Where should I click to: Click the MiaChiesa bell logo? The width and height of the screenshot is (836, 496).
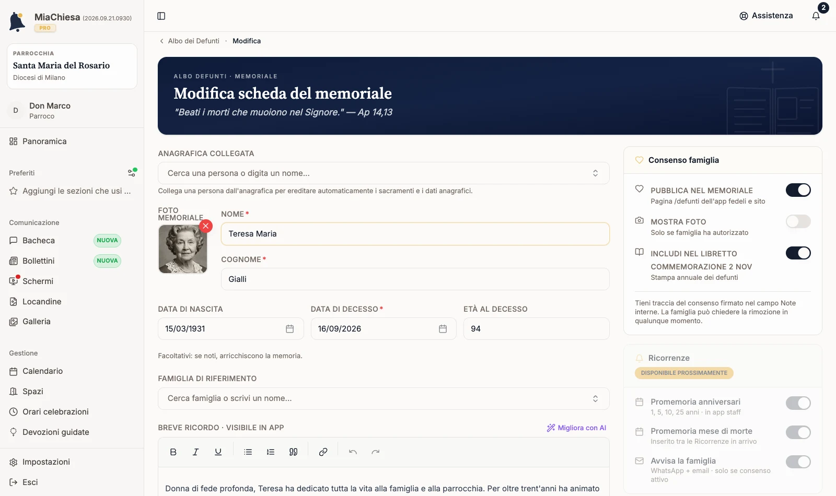17,21
